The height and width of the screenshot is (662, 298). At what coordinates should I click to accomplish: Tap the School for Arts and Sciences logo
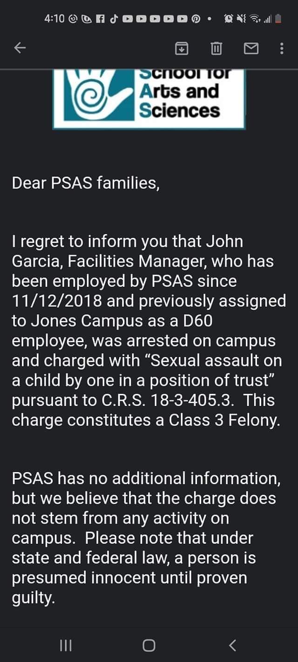pos(149,99)
